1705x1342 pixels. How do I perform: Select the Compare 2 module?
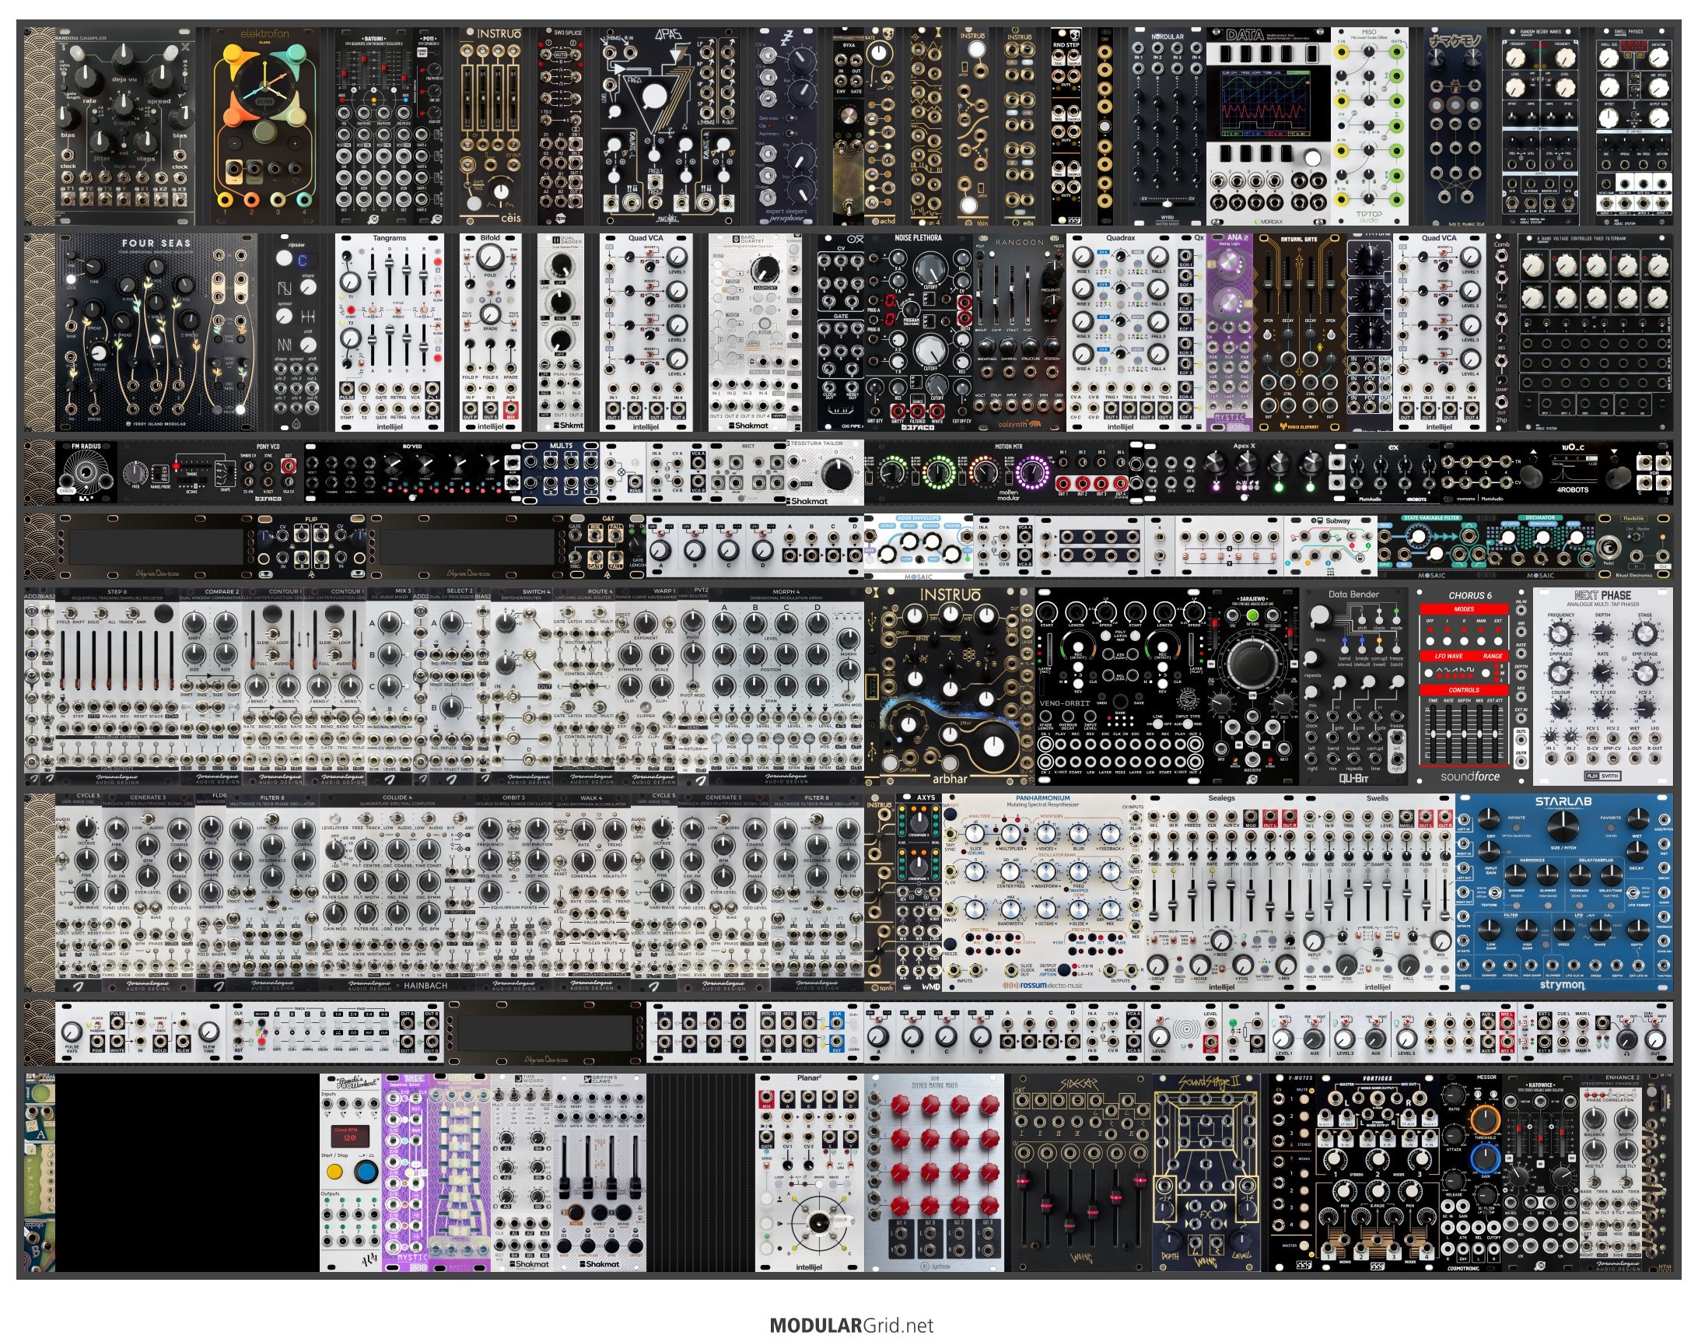[x=211, y=686]
